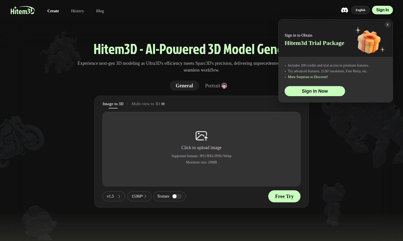Turn off Texture generation
Image resolution: width=403 pixels, height=241 pixels.
pyautogui.click(x=177, y=196)
